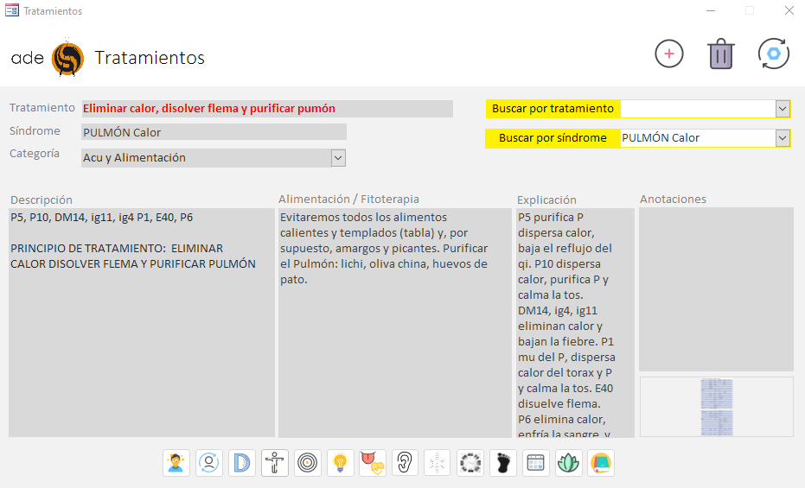805x488 pixels.
Task: Click the Alimentación / Fitoterapia text box
Action: point(395,321)
